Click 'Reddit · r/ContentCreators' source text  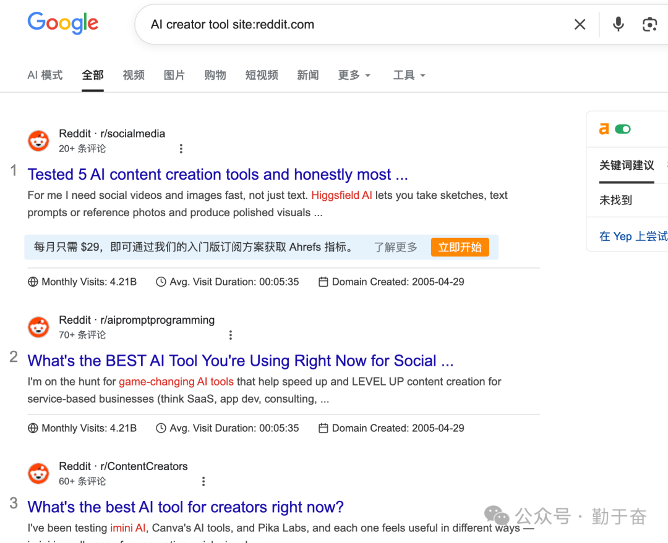point(123,466)
